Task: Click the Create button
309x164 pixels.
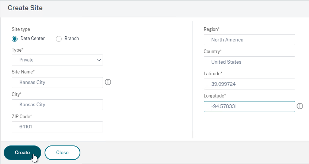Action: tap(23, 153)
